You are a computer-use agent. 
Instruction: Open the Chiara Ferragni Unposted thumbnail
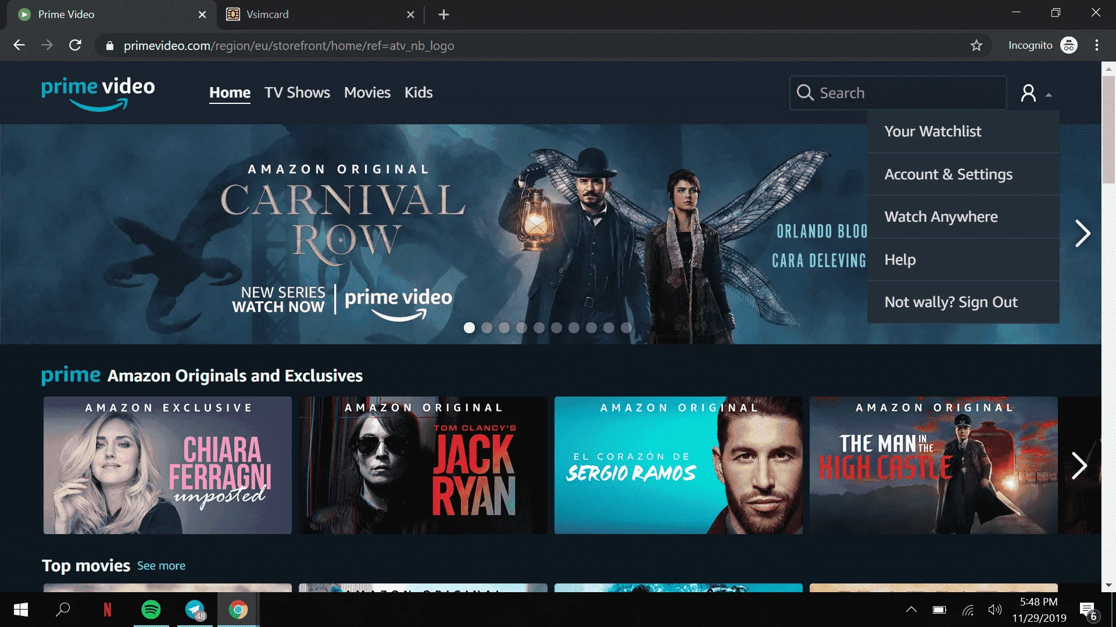click(167, 466)
